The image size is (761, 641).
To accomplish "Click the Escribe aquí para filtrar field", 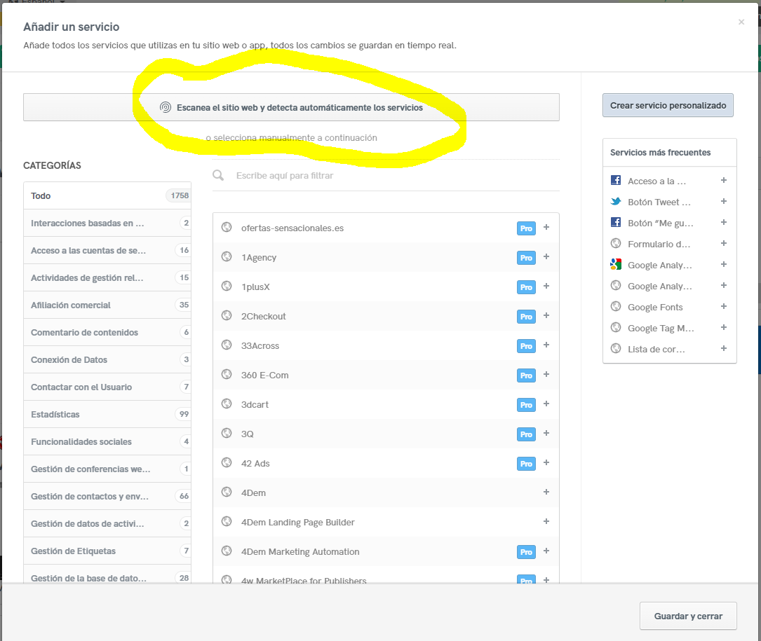I will [393, 176].
